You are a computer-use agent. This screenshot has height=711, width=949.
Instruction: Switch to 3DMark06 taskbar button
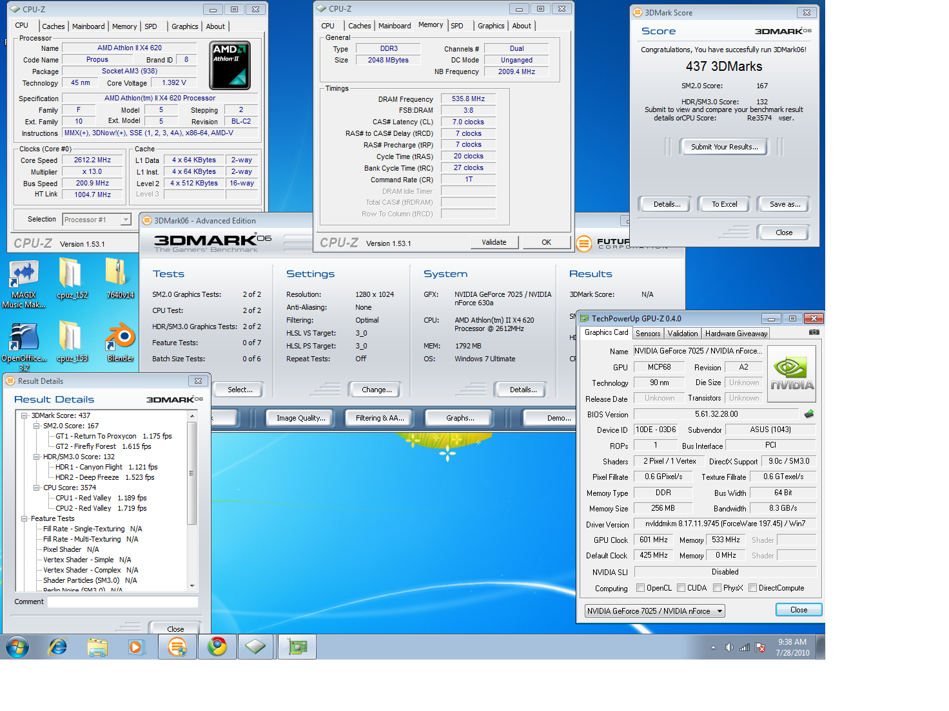pyautogui.click(x=177, y=647)
